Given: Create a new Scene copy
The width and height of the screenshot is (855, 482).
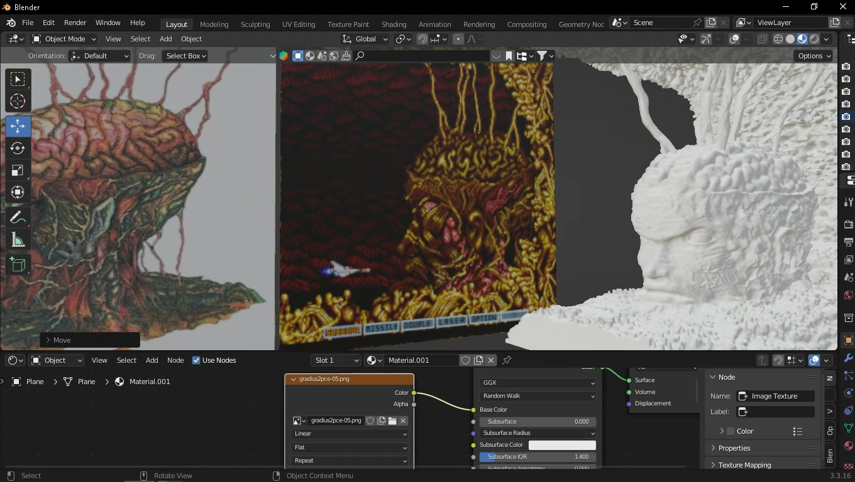Looking at the screenshot, I should tap(711, 23).
